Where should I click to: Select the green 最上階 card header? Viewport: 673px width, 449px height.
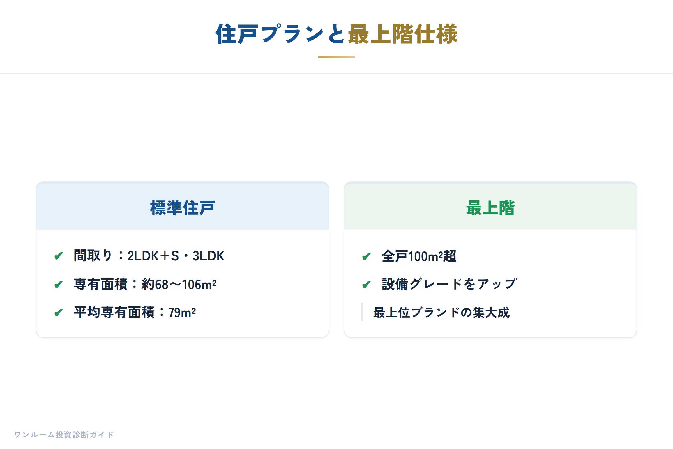tap(490, 207)
